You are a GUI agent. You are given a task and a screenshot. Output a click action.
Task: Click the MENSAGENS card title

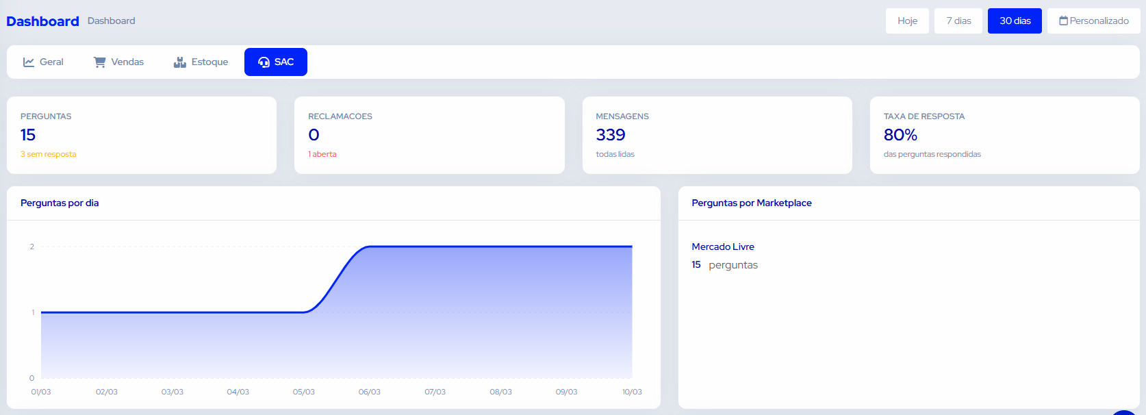point(622,116)
